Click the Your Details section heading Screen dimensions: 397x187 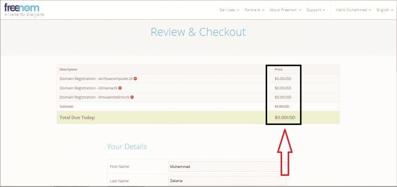(x=127, y=147)
